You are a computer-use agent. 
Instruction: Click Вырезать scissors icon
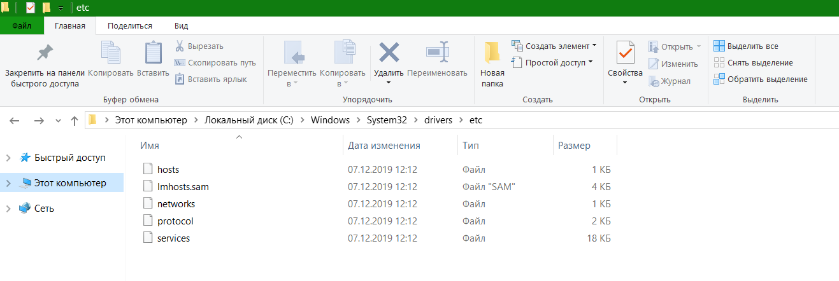[180, 46]
